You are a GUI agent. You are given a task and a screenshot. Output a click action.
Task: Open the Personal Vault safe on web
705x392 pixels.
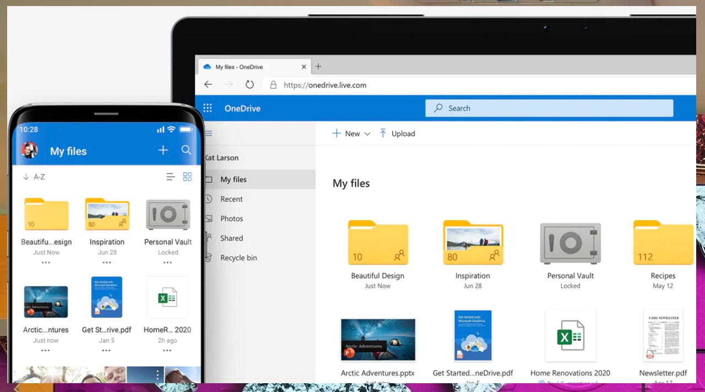click(570, 243)
